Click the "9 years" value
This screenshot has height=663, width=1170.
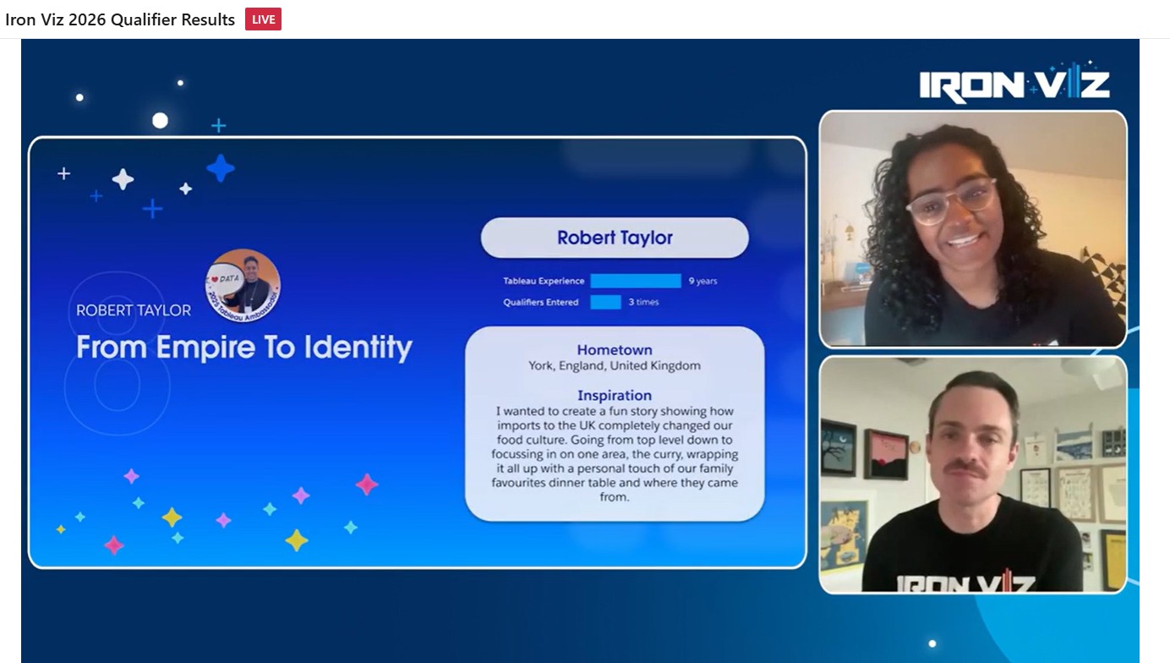pyautogui.click(x=703, y=281)
